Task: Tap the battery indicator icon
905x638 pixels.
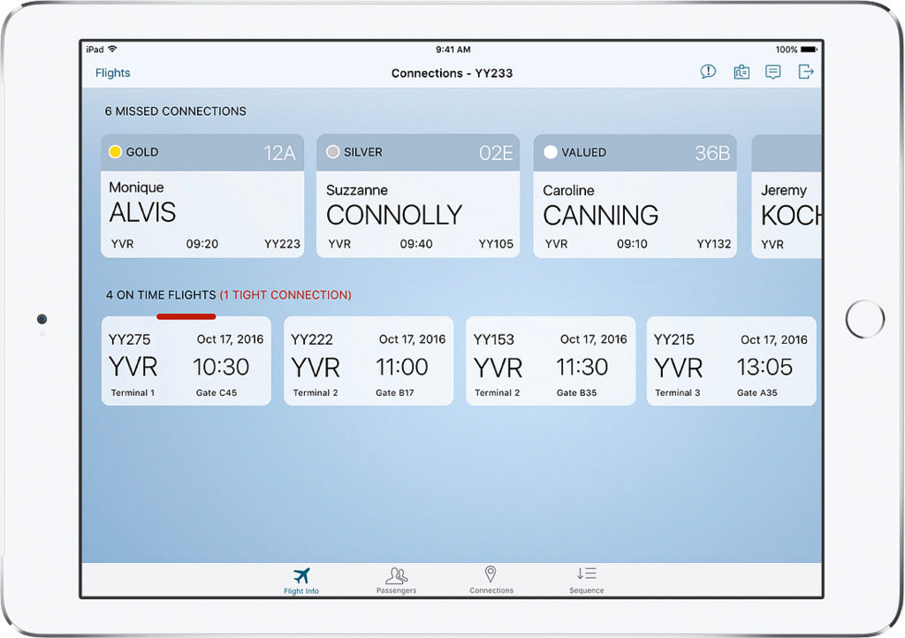Action: [809, 49]
